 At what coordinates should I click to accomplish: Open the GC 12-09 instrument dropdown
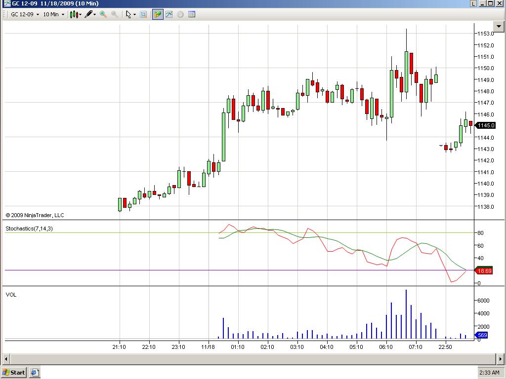pyautogui.click(x=25, y=14)
